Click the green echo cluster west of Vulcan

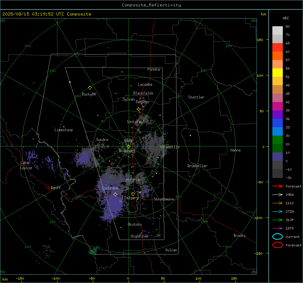pyautogui.click(x=93, y=251)
